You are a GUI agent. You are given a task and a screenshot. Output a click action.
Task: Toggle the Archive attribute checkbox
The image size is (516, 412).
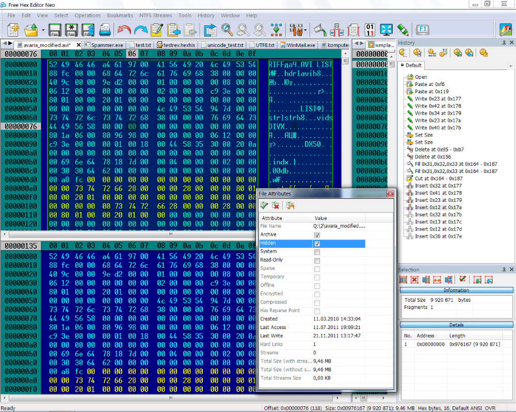coord(317,235)
